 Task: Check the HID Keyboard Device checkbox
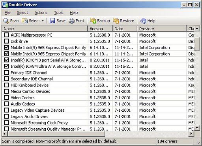click(x=6, y=85)
